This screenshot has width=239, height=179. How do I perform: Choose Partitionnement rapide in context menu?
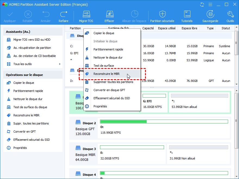(112, 49)
